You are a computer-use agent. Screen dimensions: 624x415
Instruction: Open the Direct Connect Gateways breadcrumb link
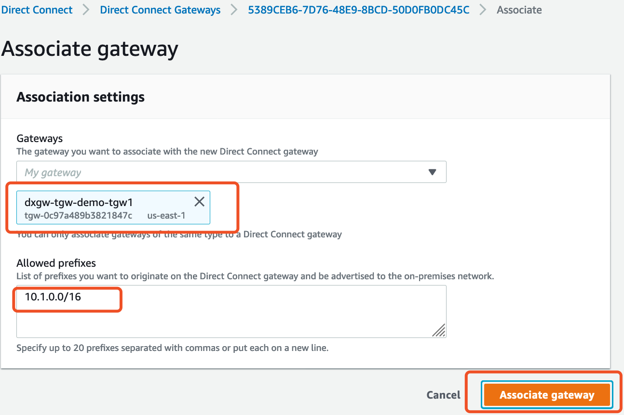tap(160, 10)
